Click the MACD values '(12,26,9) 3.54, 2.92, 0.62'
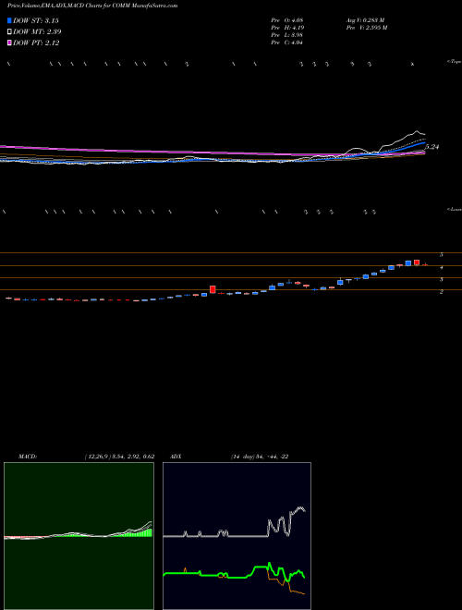The height and width of the screenshot is (610, 462). [x=119, y=457]
